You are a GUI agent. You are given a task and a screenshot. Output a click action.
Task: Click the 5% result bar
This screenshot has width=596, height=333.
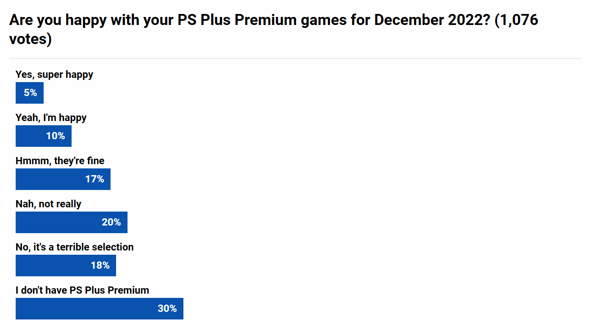coord(30,93)
